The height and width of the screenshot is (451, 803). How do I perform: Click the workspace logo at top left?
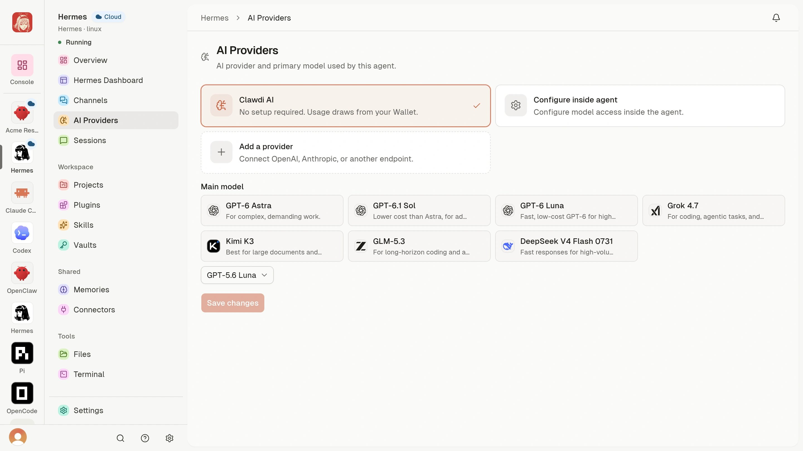(x=22, y=22)
